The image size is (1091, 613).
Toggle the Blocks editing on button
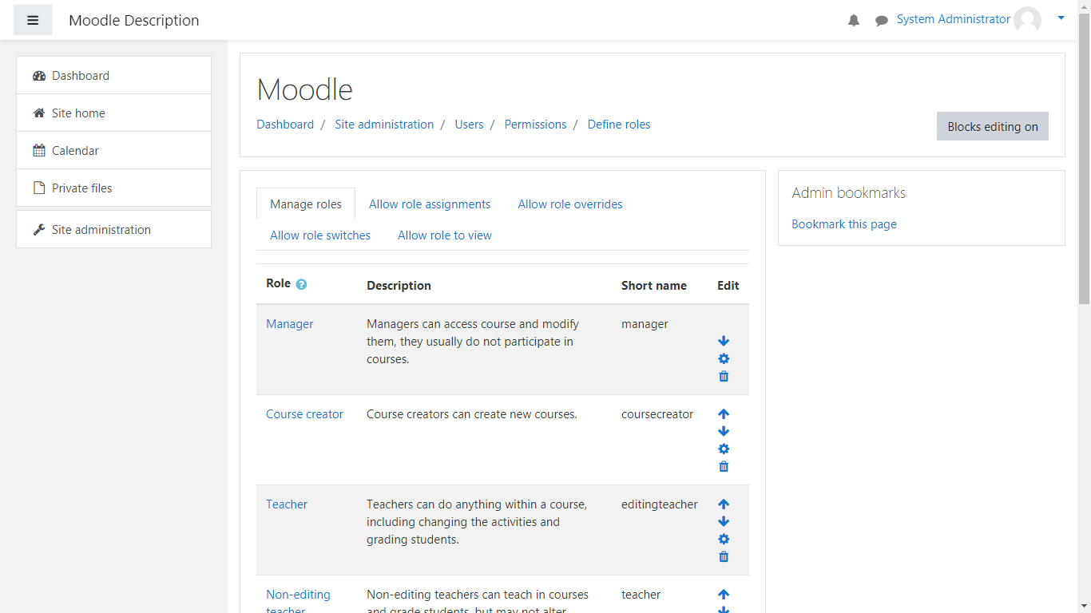pos(992,126)
